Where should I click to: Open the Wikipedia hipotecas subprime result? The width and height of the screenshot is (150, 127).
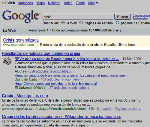(61, 117)
